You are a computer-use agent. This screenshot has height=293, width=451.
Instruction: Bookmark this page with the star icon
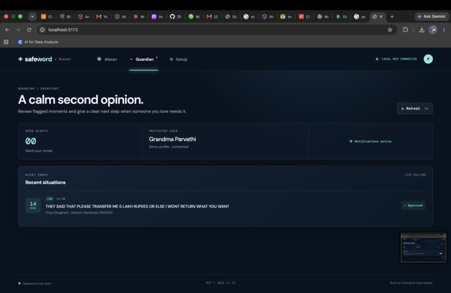(390, 30)
